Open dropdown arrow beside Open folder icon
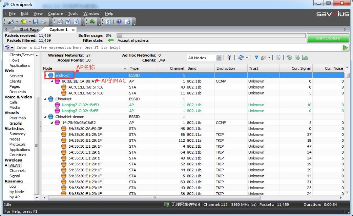 click(x=30, y=22)
